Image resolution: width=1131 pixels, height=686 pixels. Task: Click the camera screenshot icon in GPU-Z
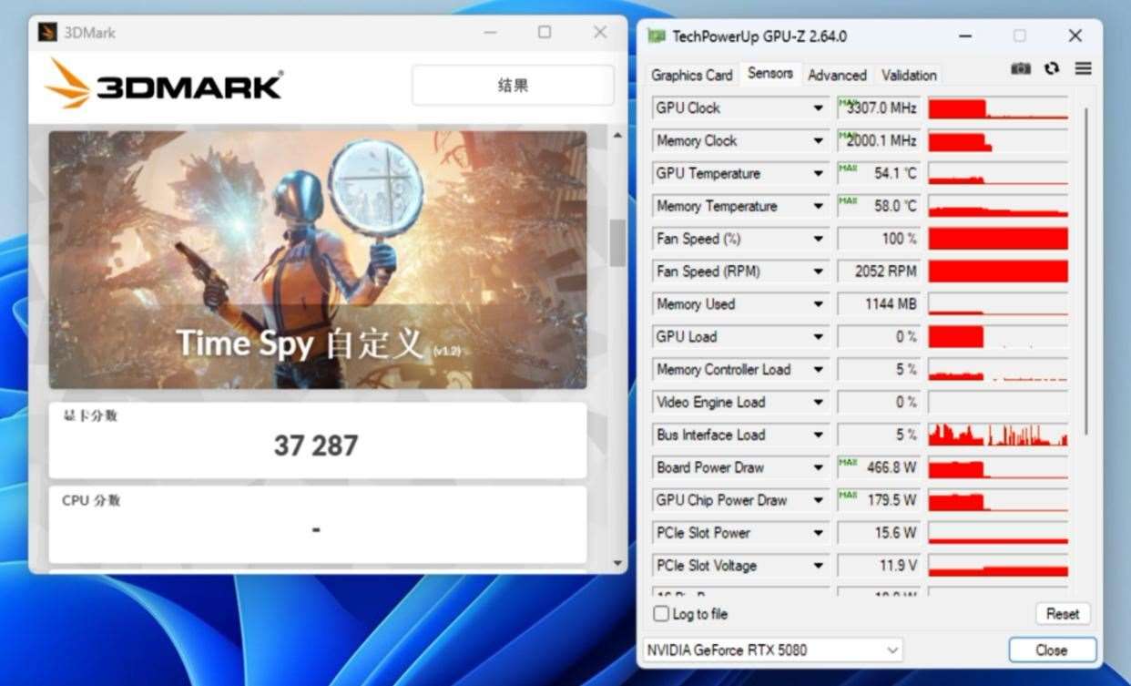coord(1021,68)
